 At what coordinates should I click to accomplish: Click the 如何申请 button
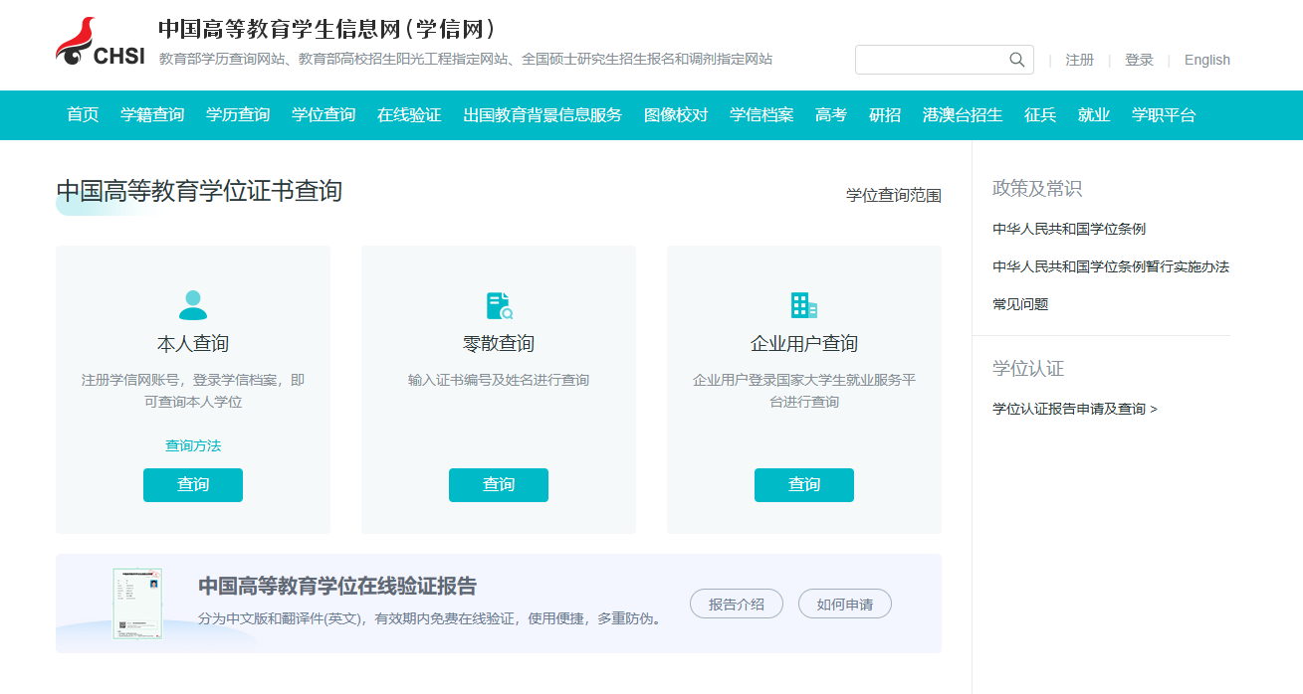point(844,604)
